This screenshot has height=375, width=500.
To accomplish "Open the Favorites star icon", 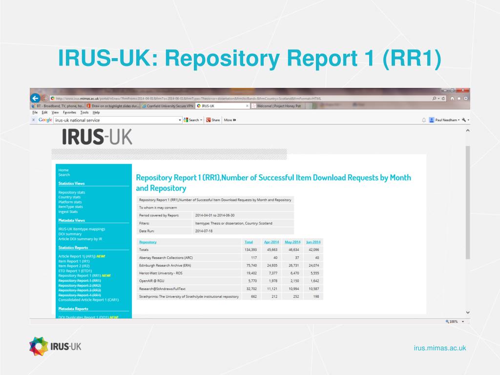I will (x=459, y=99).
